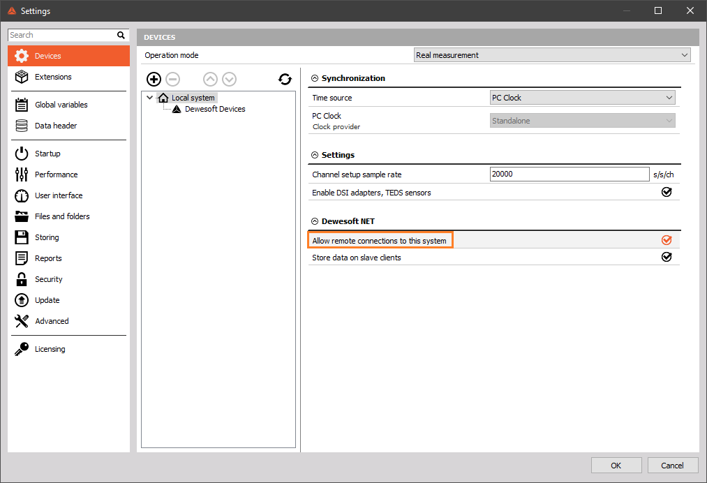707x483 pixels.
Task: Add a device with the plus icon
Action: (154, 80)
